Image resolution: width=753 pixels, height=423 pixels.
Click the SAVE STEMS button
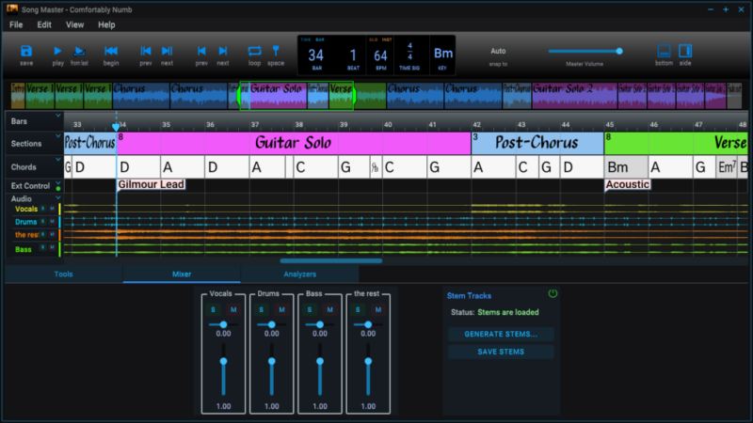(500, 352)
